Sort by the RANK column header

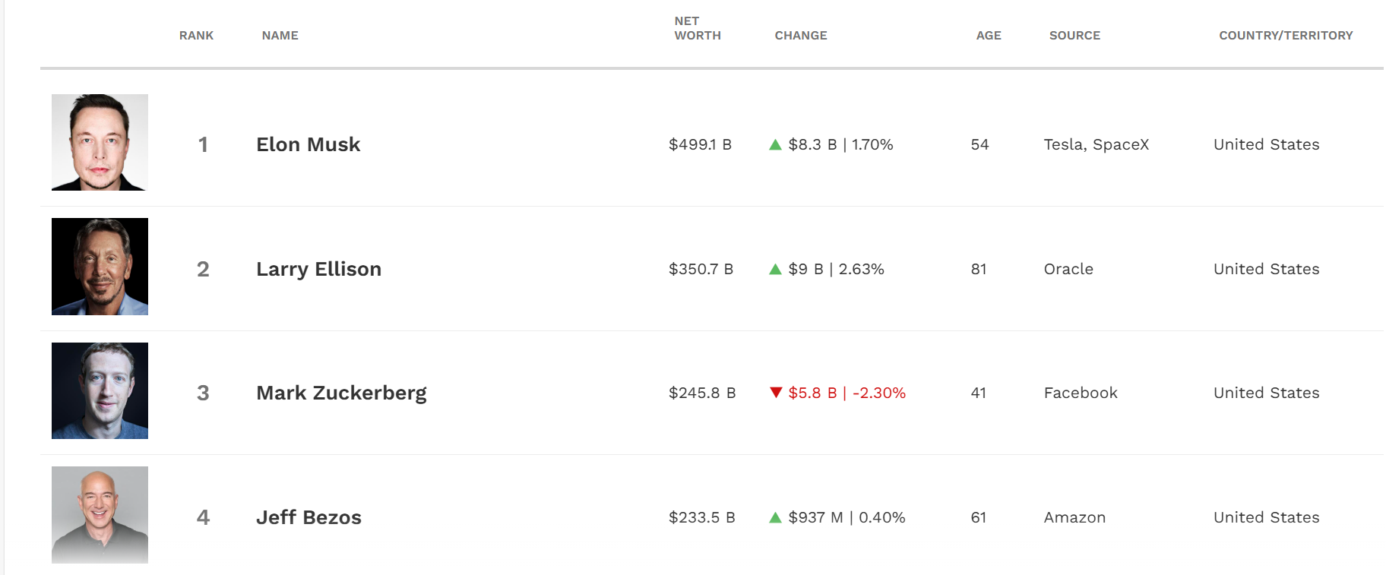tap(196, 36)
